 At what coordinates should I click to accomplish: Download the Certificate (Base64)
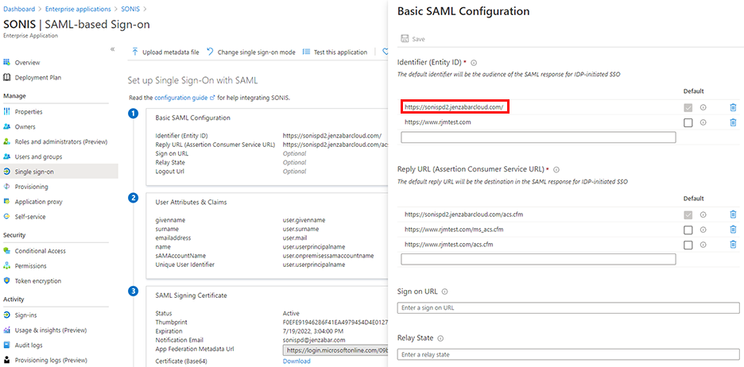point(296,361)
